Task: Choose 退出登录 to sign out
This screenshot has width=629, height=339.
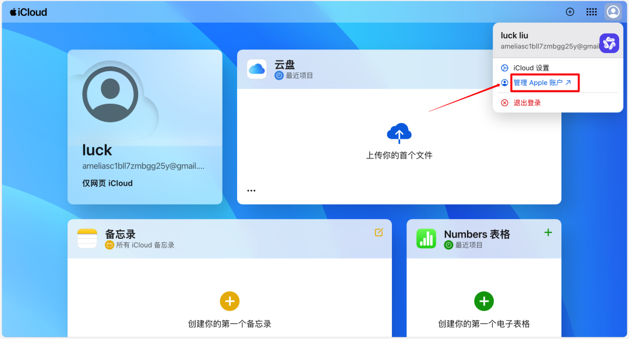Action: (527, 103)
